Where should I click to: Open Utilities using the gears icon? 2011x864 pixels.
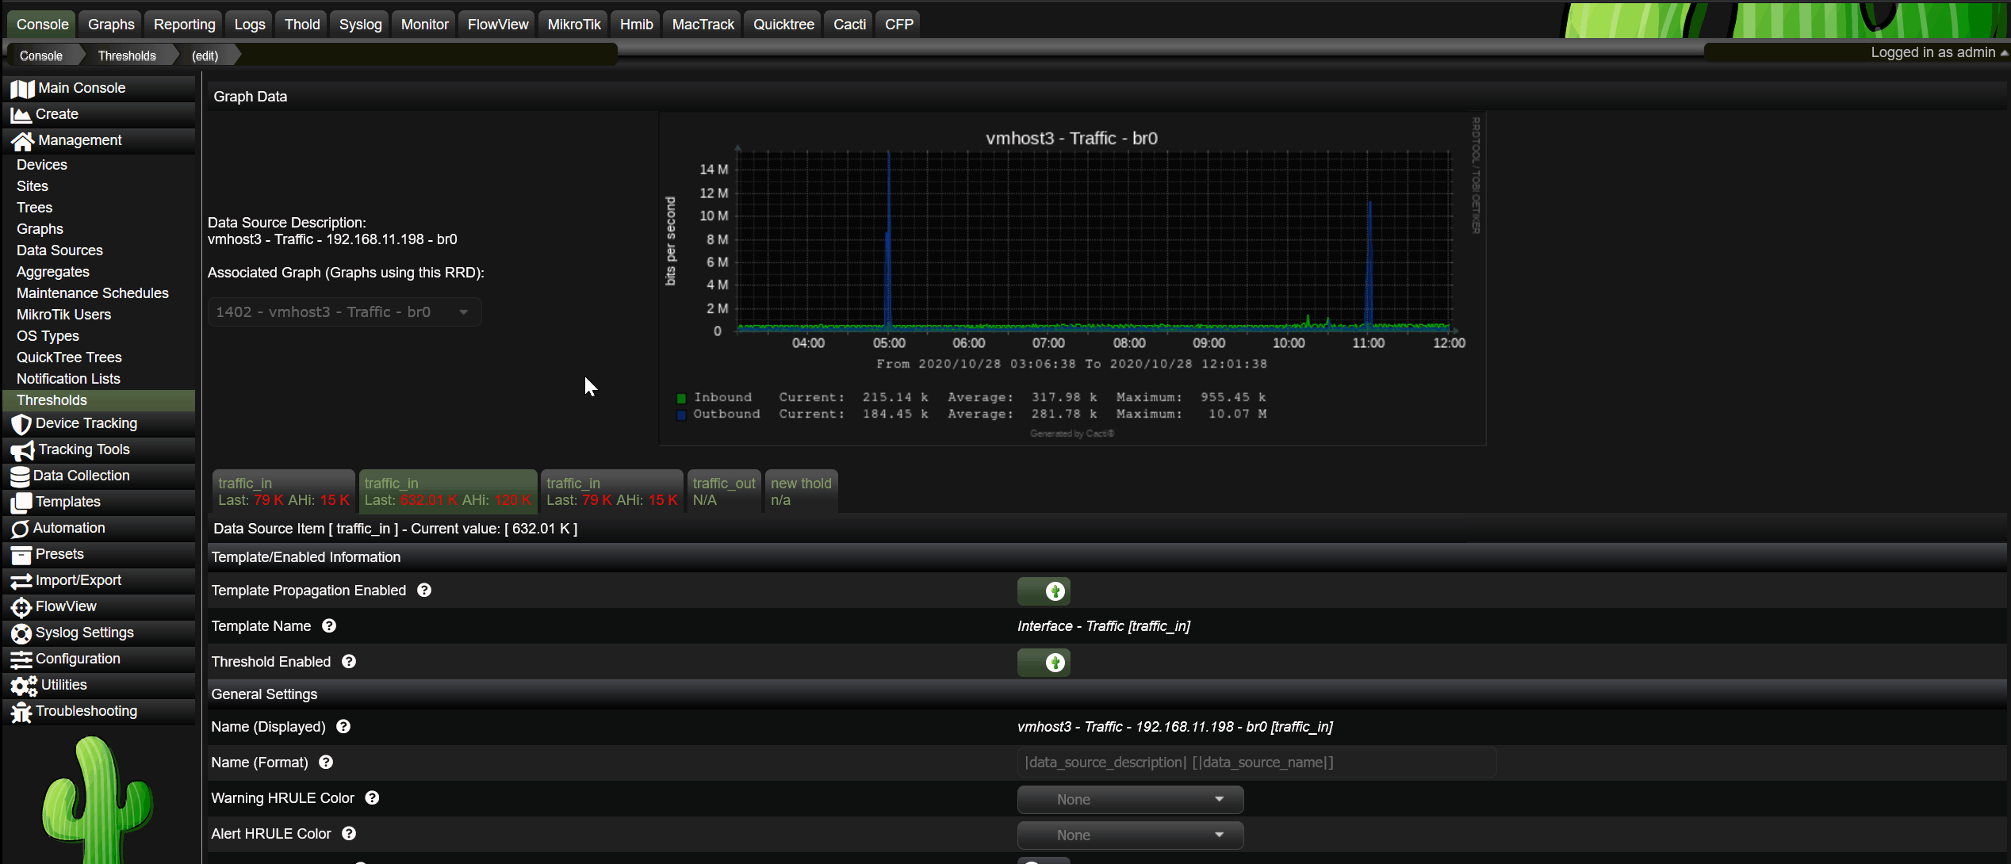pyautogui.click(x=22, y=685)
